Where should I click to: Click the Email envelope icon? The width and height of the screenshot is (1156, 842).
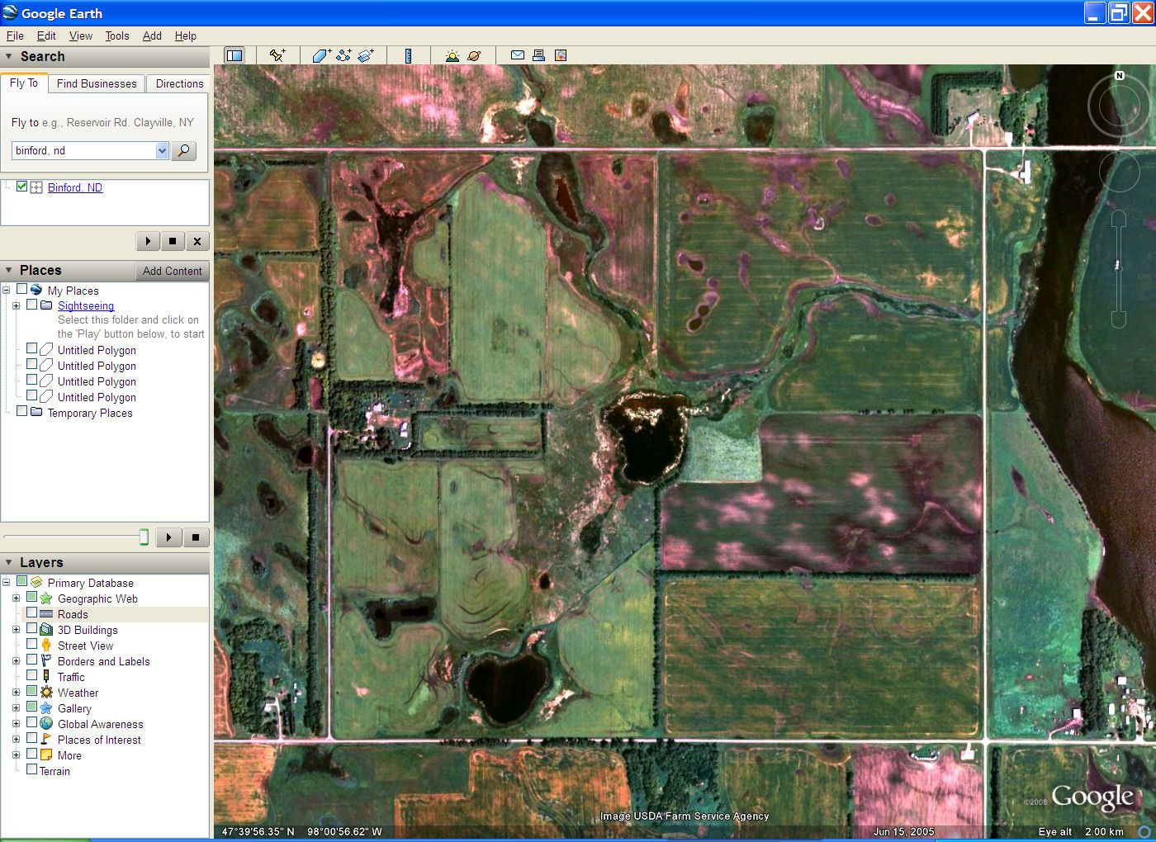518,55
